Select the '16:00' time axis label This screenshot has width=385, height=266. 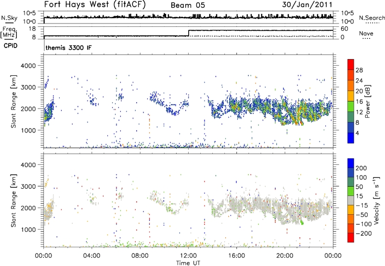(x=236, y=256)
